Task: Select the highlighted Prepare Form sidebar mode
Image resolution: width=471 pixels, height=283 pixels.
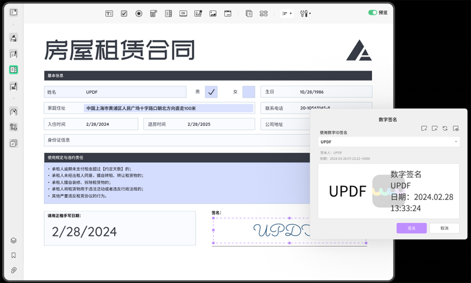Action: point(14,70)
